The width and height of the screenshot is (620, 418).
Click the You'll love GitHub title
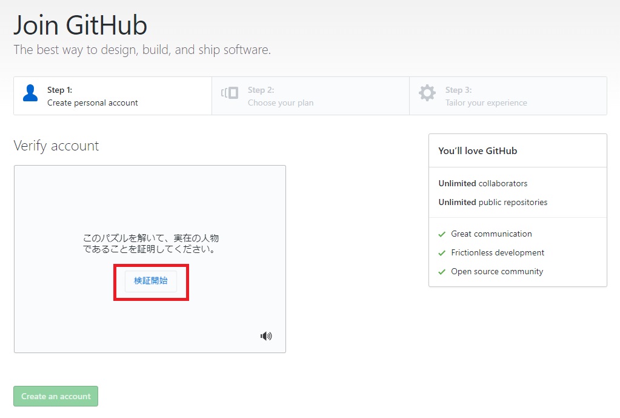(478, 151)
